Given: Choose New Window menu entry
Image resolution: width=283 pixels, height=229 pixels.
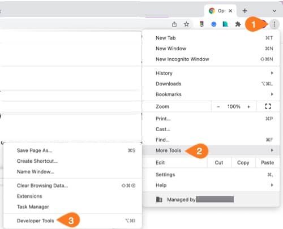Looking at the screenshot, I should pyautogui.click(x=211, y=49).
